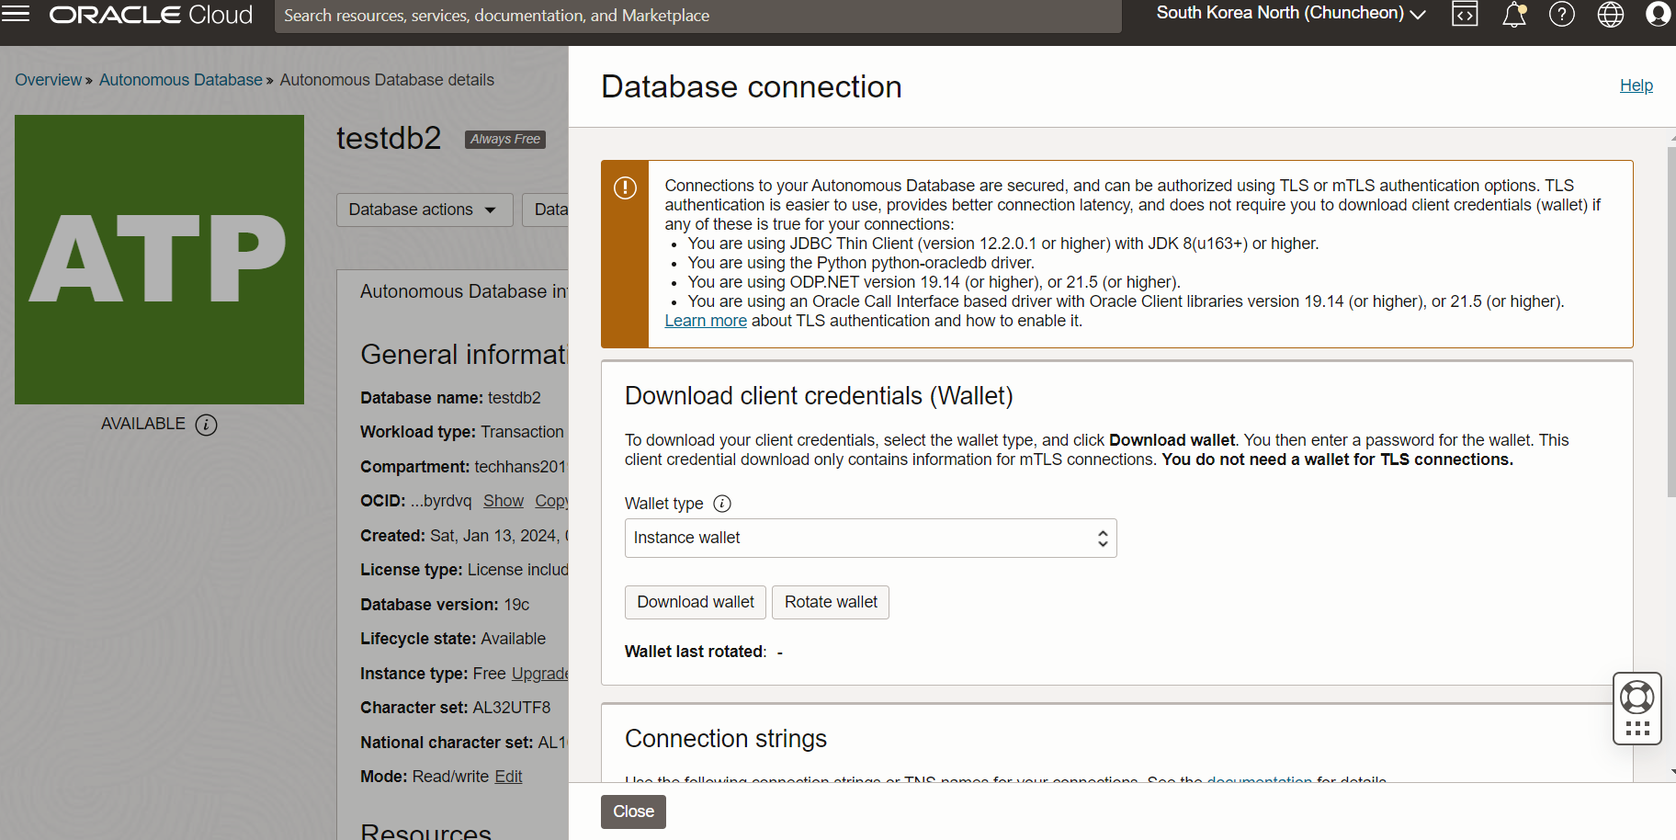Click the Download client credentials (Wallet) heading

(x=819, y=396)
